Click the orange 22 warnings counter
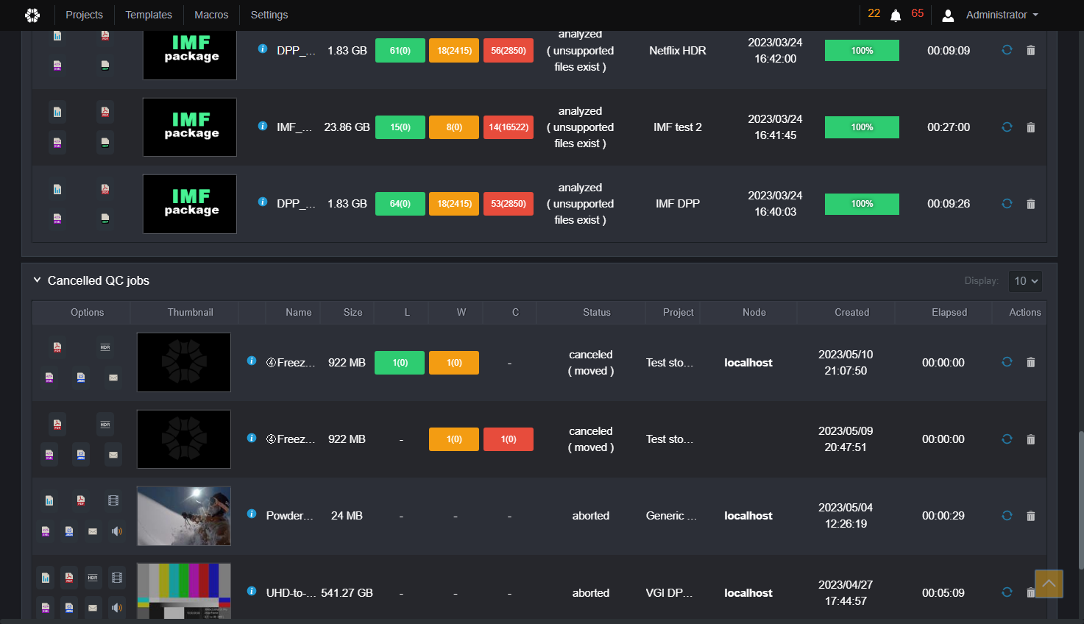 click(x=874, y=13)
